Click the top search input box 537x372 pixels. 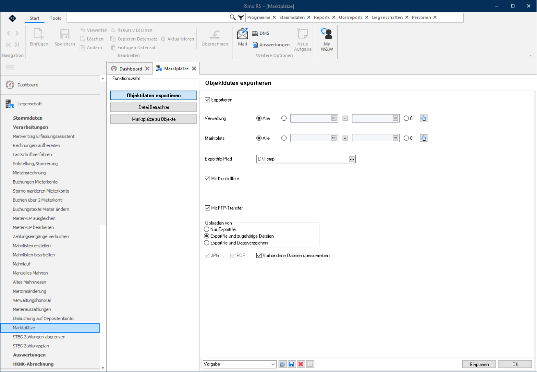pyautogui.click(x=148, y=18)
